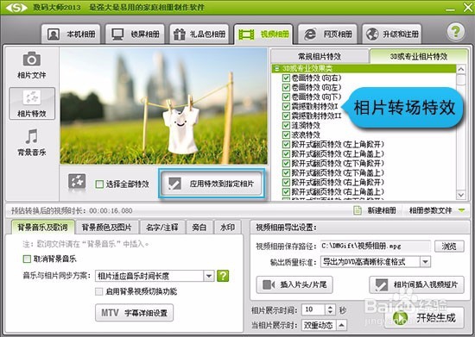Select 背景音乐及歌词 tab
Image resolution: width=475 pixels, height=337 pixels.
click(x=42, y=228)
